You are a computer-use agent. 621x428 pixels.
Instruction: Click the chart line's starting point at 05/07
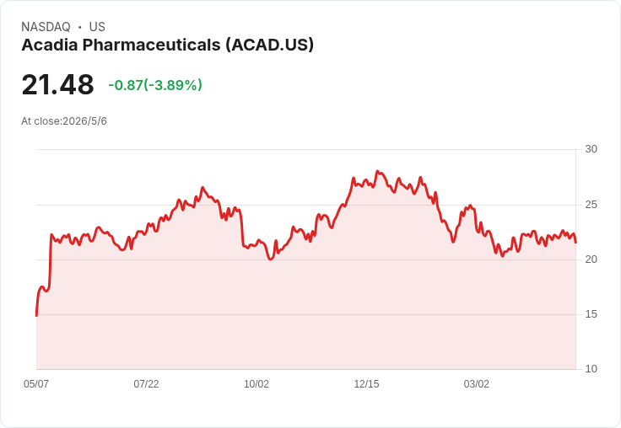[x=36, y=316]
